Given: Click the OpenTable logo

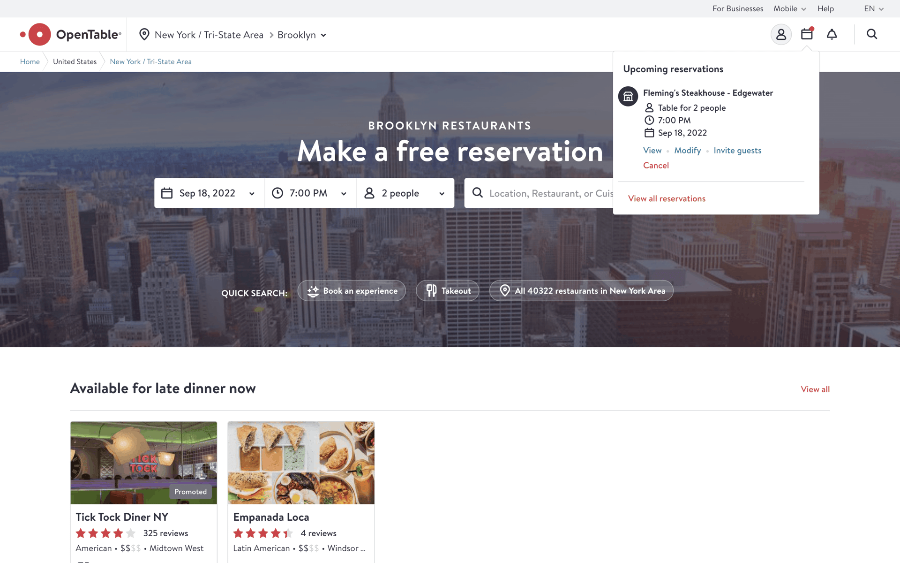Looking at the screenshot, I should 71,34.
